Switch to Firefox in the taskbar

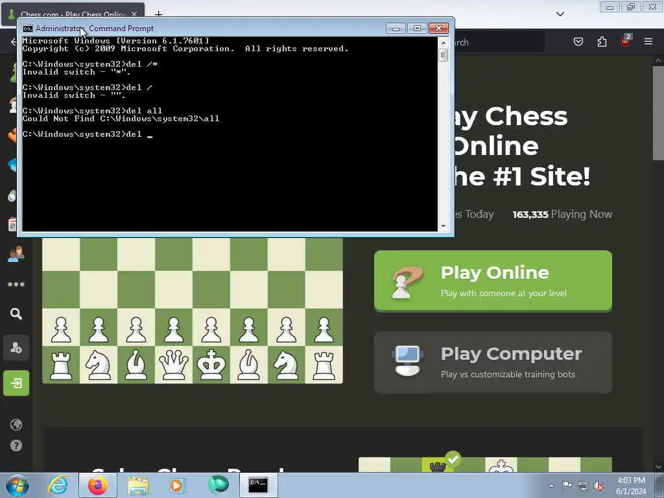(x=97, y=485)
